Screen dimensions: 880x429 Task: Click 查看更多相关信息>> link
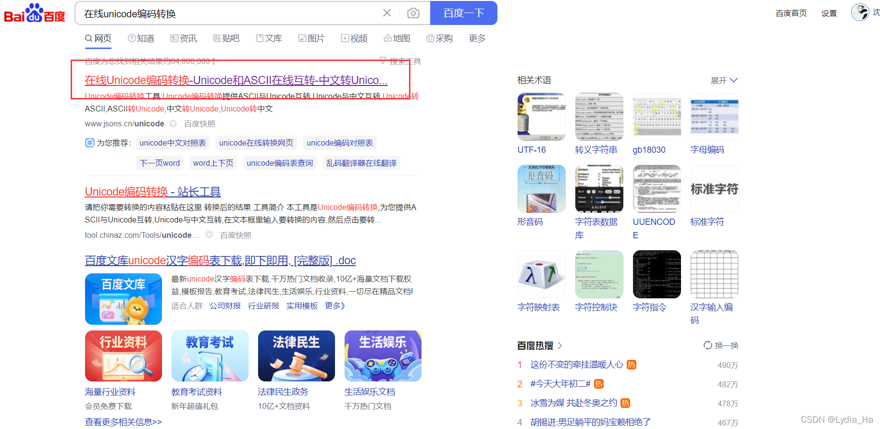coord(124,422)
